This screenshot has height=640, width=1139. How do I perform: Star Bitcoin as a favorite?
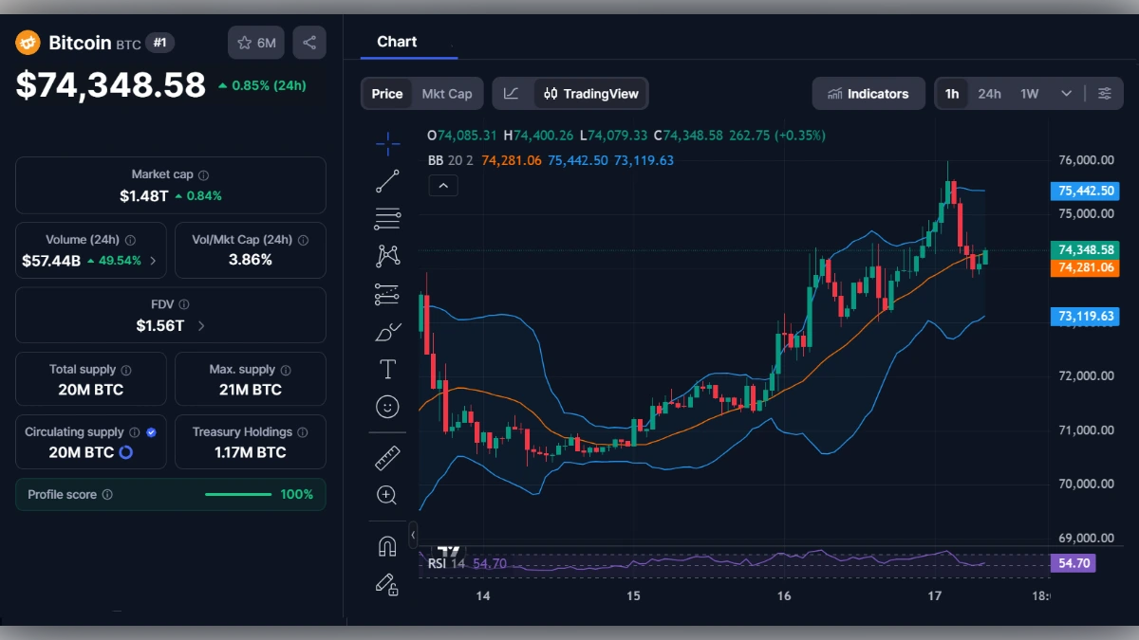[244, 42]
